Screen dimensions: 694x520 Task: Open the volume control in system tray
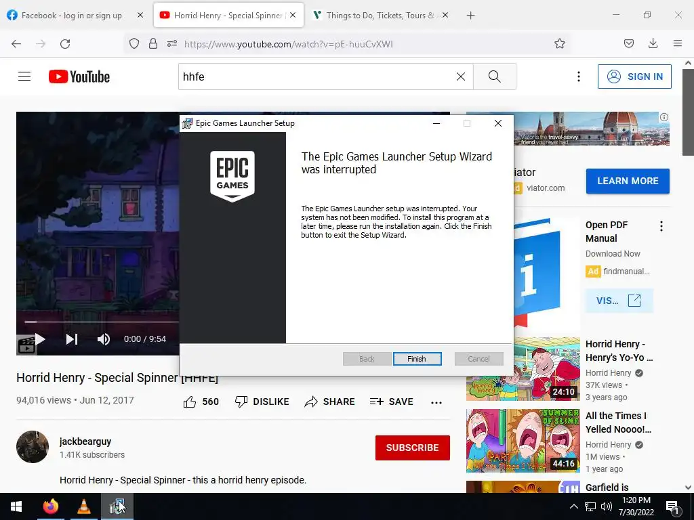click(607, 506)
